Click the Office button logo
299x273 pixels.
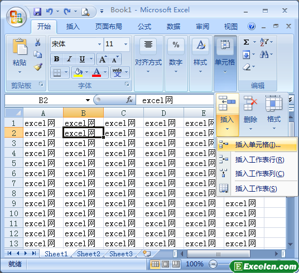tap(16, 17)
